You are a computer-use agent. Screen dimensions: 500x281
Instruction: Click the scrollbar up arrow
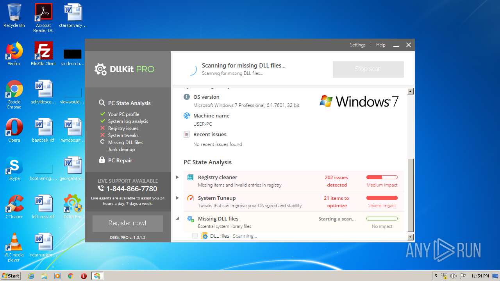click(x=410, y=91)
